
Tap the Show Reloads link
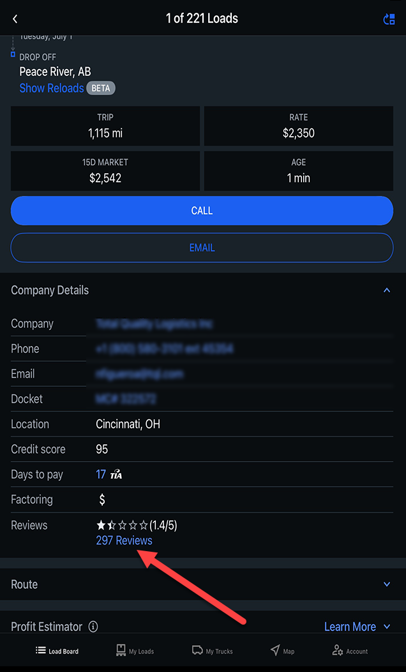[x=51, y=88]
